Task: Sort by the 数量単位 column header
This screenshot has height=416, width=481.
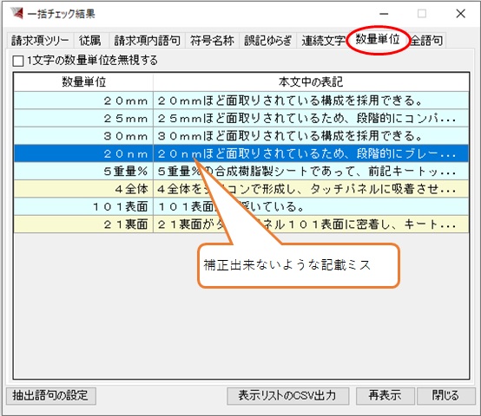Action: click(83, 82)
